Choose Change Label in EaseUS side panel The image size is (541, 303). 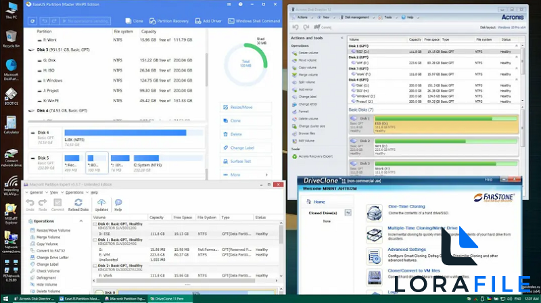[x=245, y=147]
